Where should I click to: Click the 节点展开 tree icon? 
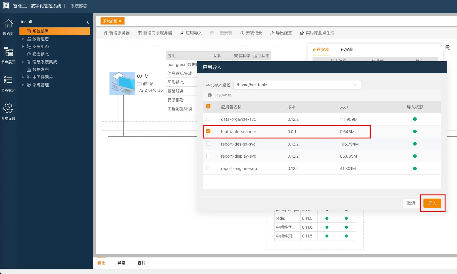point(8,52)
